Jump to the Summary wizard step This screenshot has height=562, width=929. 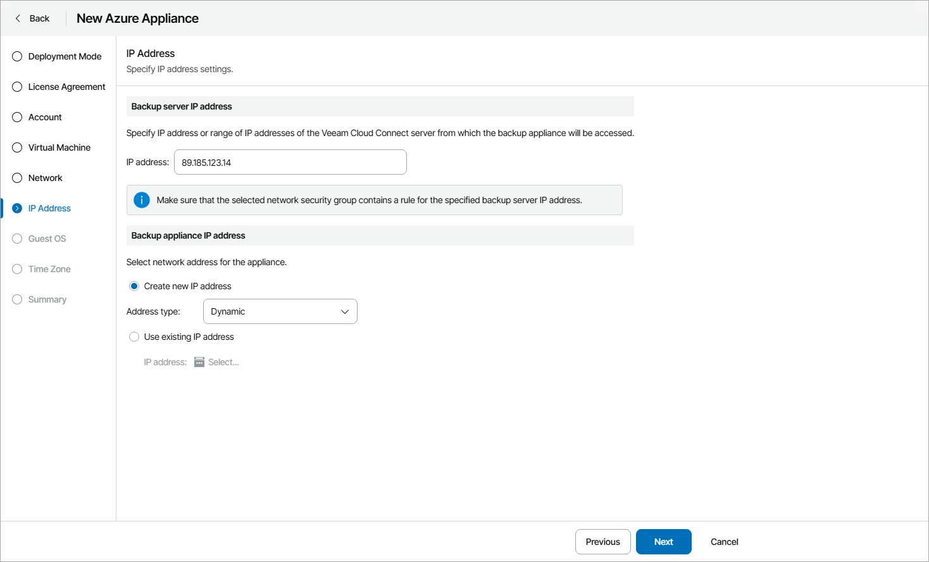(x=47, y=299)
